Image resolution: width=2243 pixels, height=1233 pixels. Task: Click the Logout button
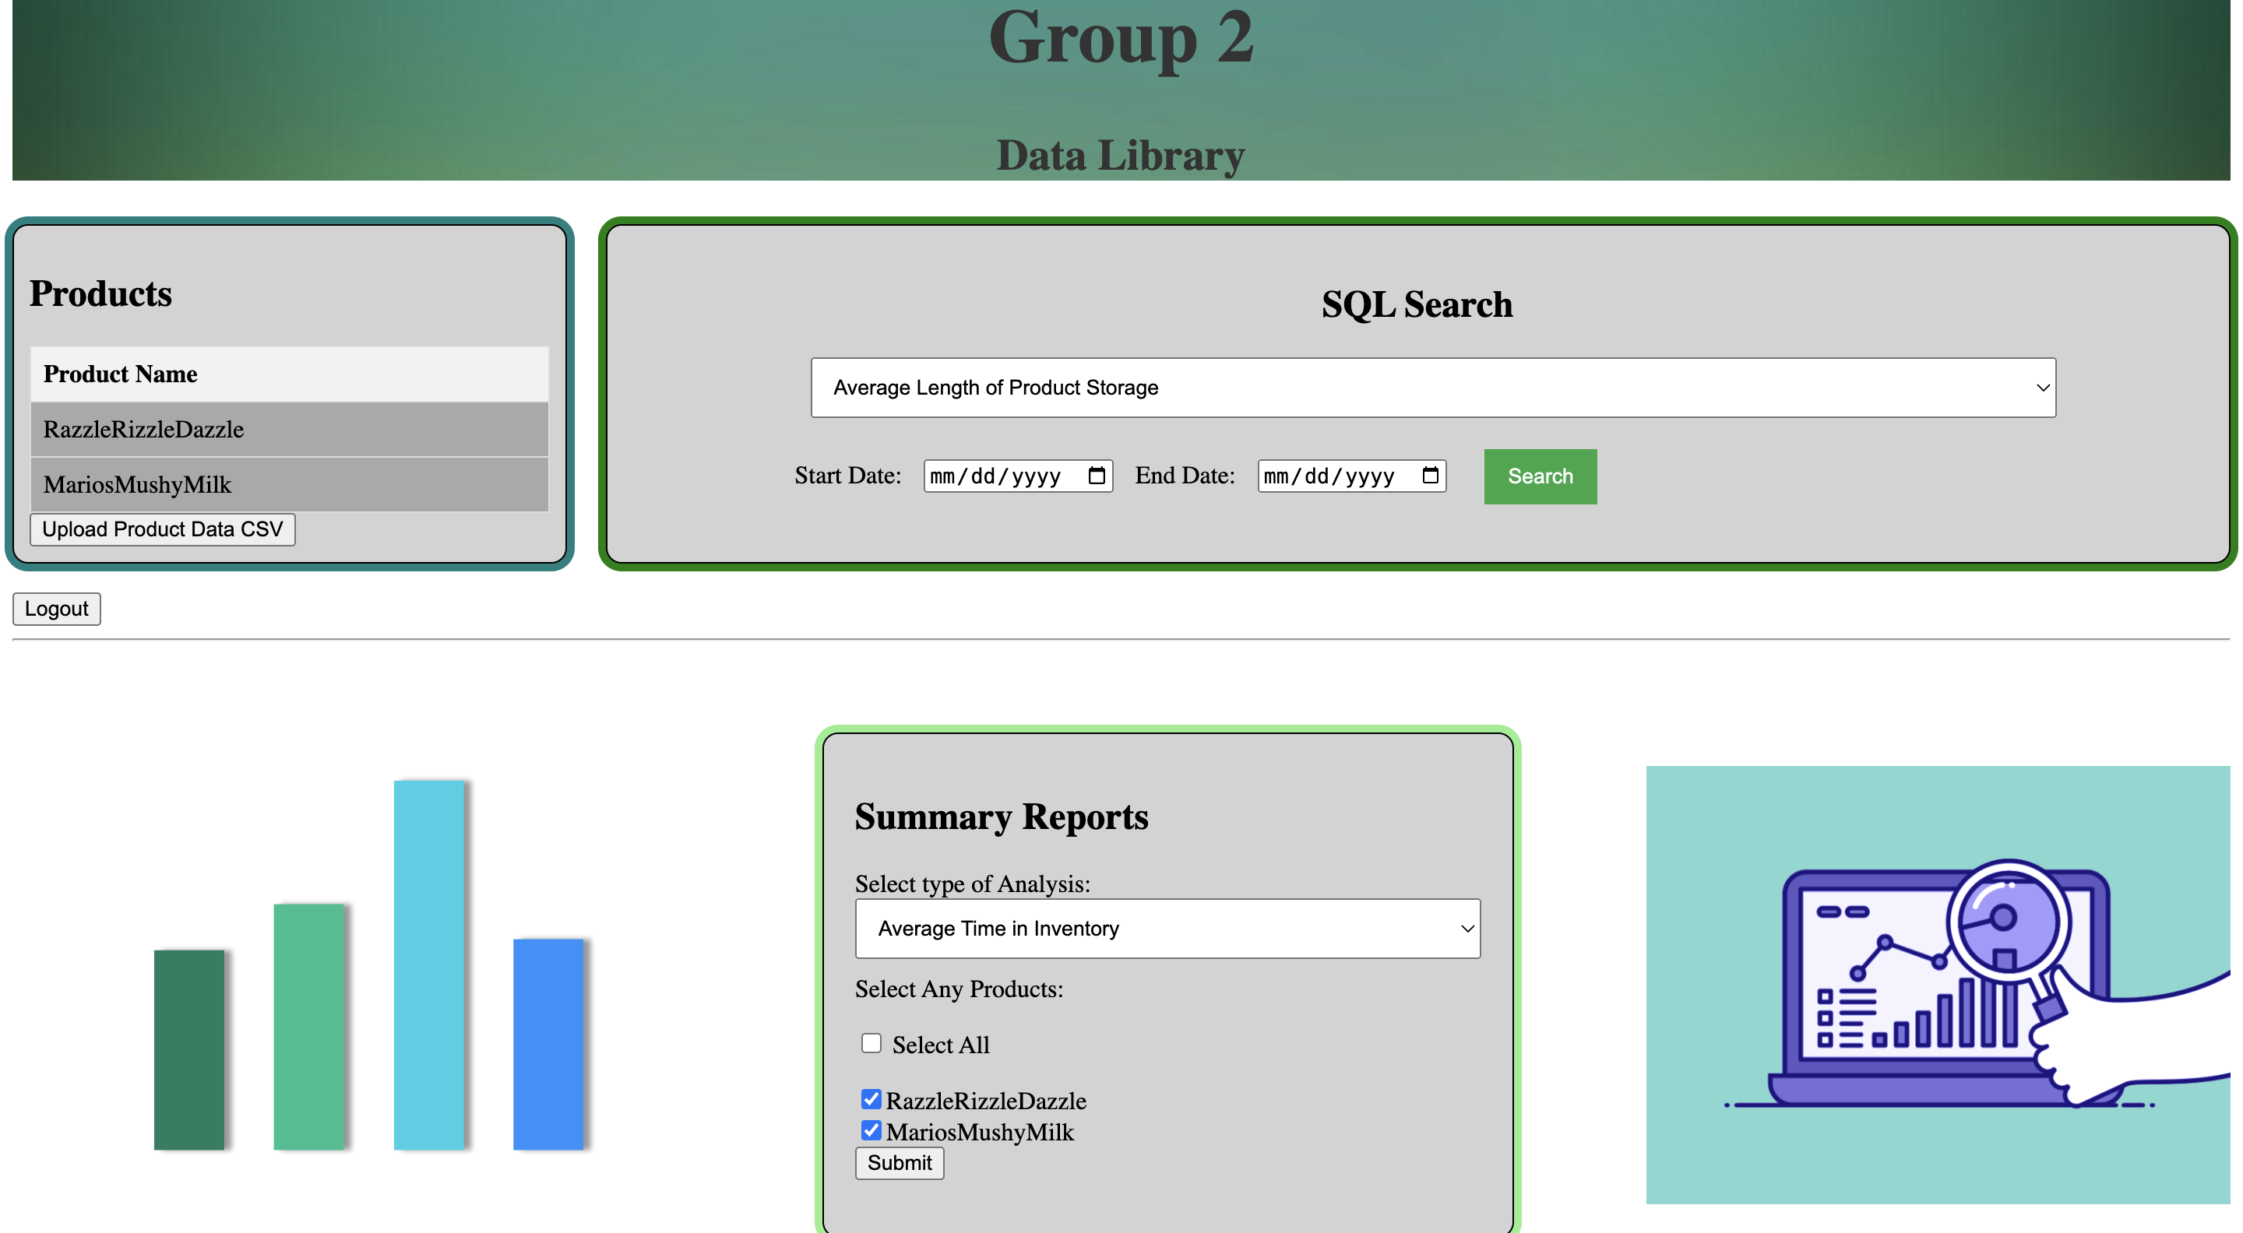pyautogui.click(x=57, y=608)
